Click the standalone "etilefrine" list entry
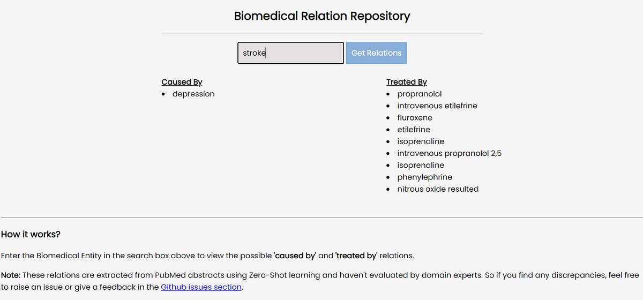Viewport: 643px width, 300px height. coord(413,130)
